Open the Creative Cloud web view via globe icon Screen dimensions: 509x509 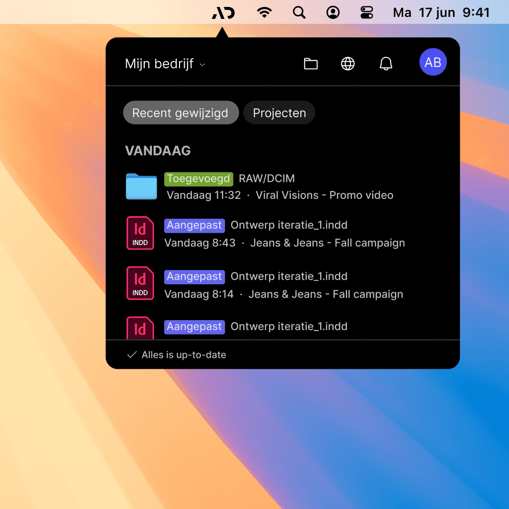347,63
